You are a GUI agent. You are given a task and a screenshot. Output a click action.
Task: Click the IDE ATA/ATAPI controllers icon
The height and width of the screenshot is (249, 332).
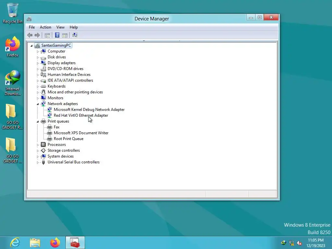pos(43,80)
